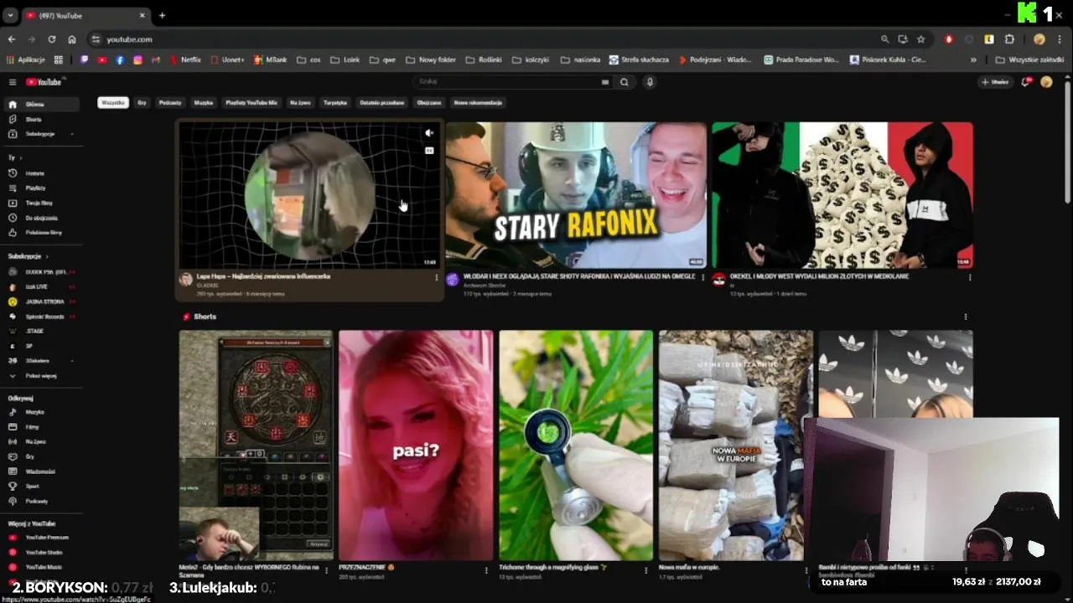The width and height of the screenshot is (1073, 603).
Task: Expand the Subskrypcje section heading chevron
Action: click(x=47, y=256)
